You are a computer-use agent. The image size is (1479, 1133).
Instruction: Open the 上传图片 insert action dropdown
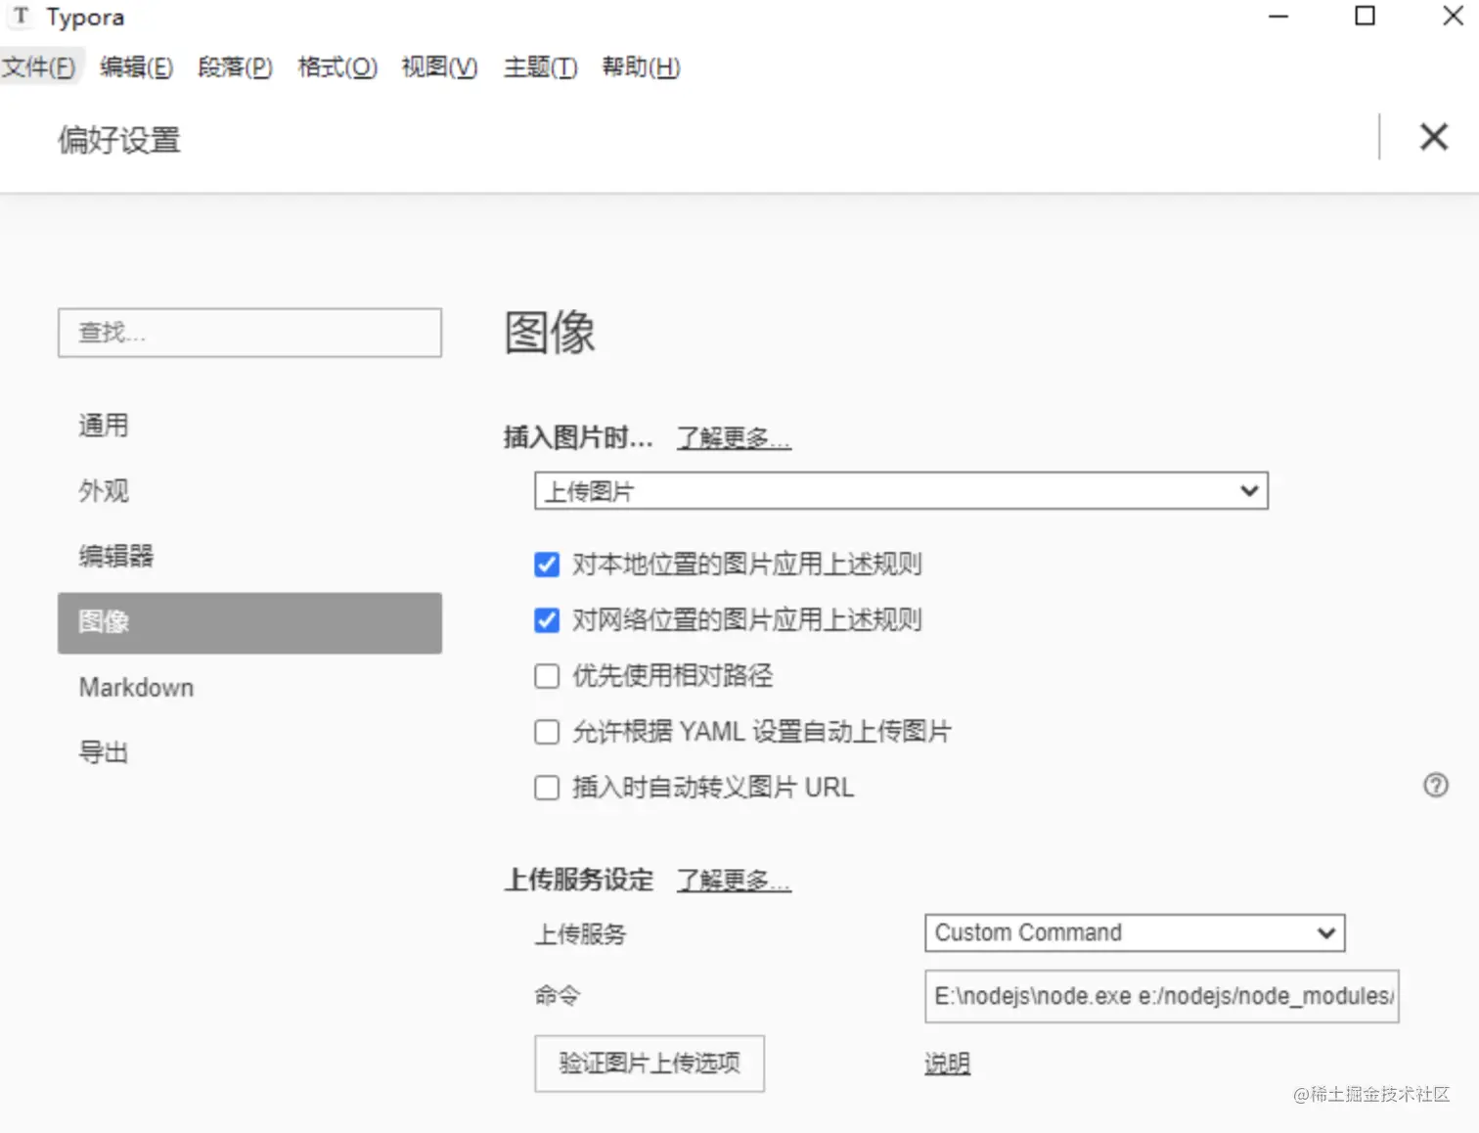point(901,491)
